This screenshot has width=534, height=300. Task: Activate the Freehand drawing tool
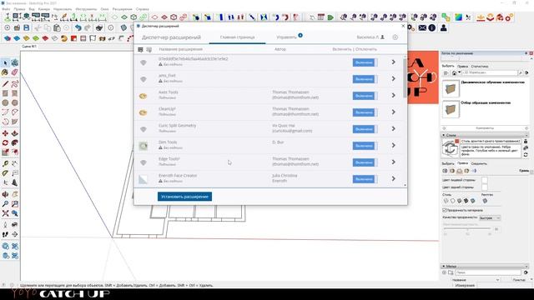(x=15, y=83)
